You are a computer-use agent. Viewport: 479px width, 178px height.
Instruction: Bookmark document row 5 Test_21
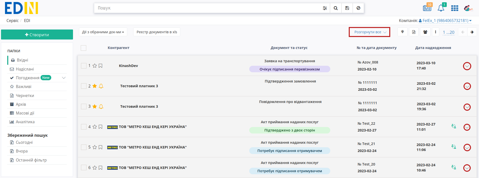click(100, 147)
